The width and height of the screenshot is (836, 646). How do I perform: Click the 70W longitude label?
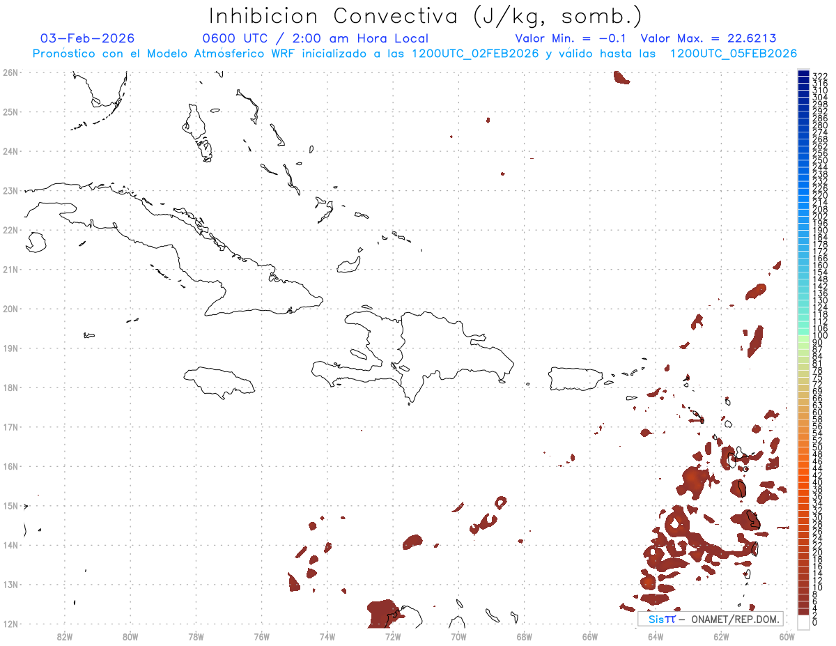tap(458, 636)
